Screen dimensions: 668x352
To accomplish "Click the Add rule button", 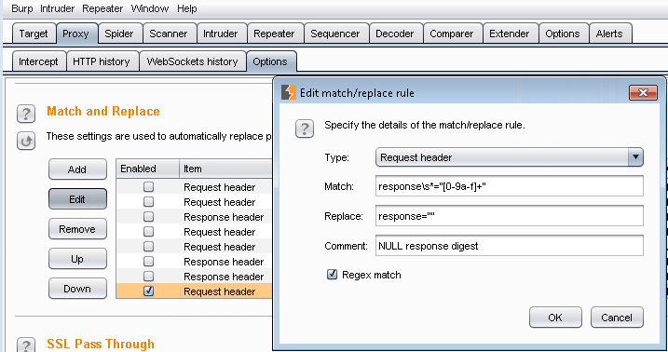I will click(x=77, y=169).
